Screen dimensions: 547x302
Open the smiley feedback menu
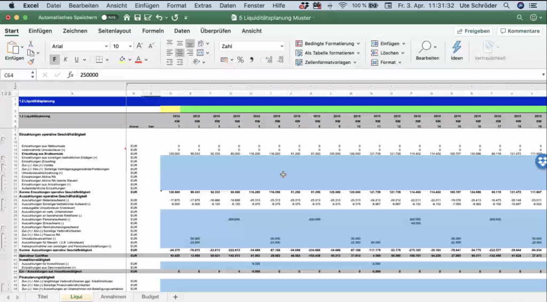tap(535, 18)
